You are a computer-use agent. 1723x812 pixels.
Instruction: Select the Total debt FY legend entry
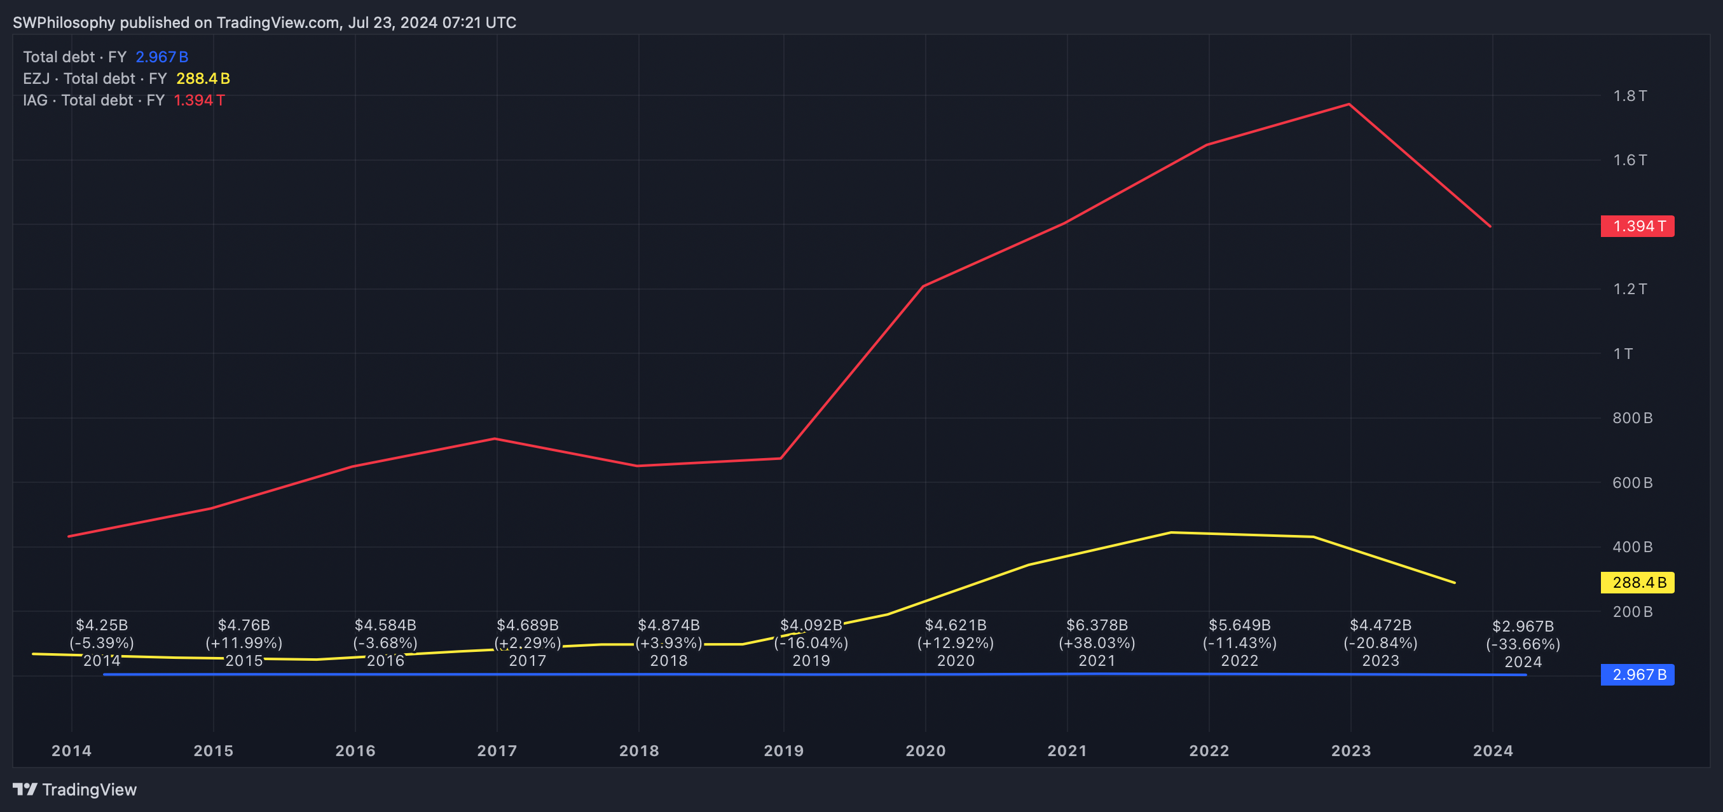[74, 57]
